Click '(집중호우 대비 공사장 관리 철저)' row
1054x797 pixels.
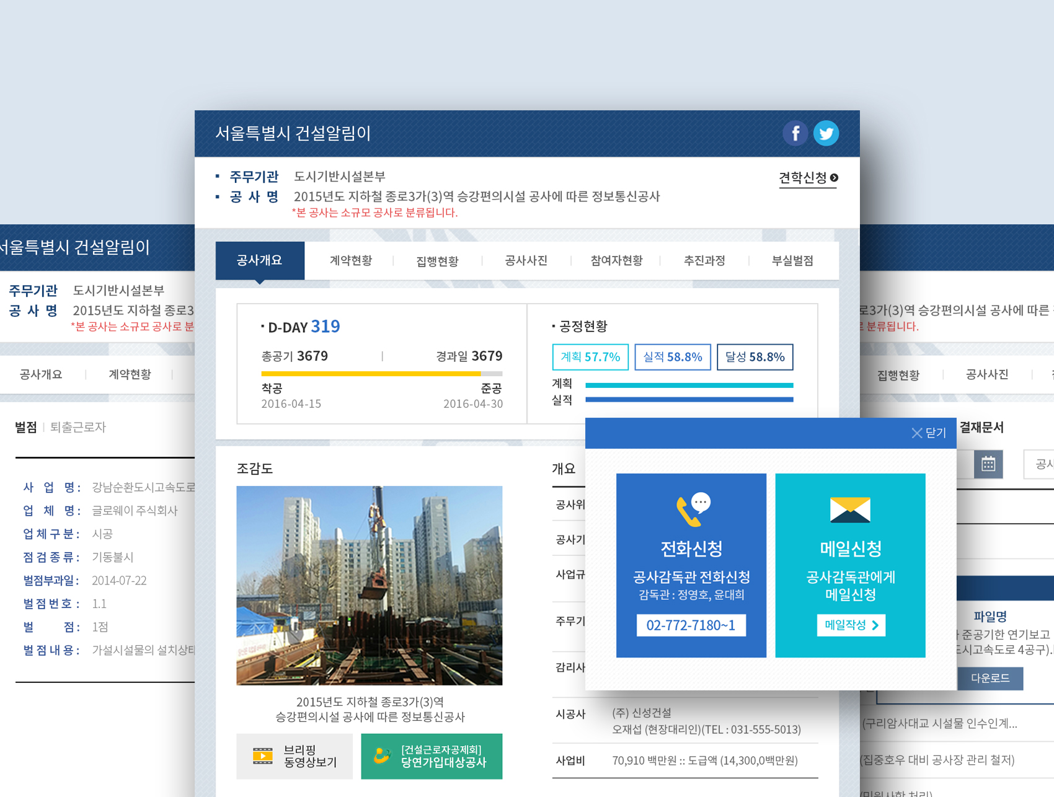(x=937, y=760)
